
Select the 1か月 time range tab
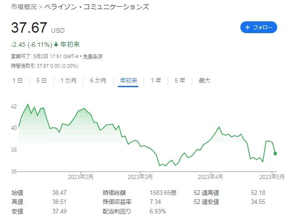pos(69,80)
